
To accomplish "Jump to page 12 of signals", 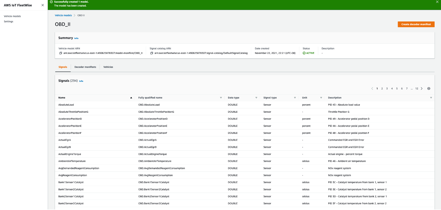I will pos(417,89).
